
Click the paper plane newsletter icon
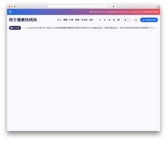[x=91, y=12]
